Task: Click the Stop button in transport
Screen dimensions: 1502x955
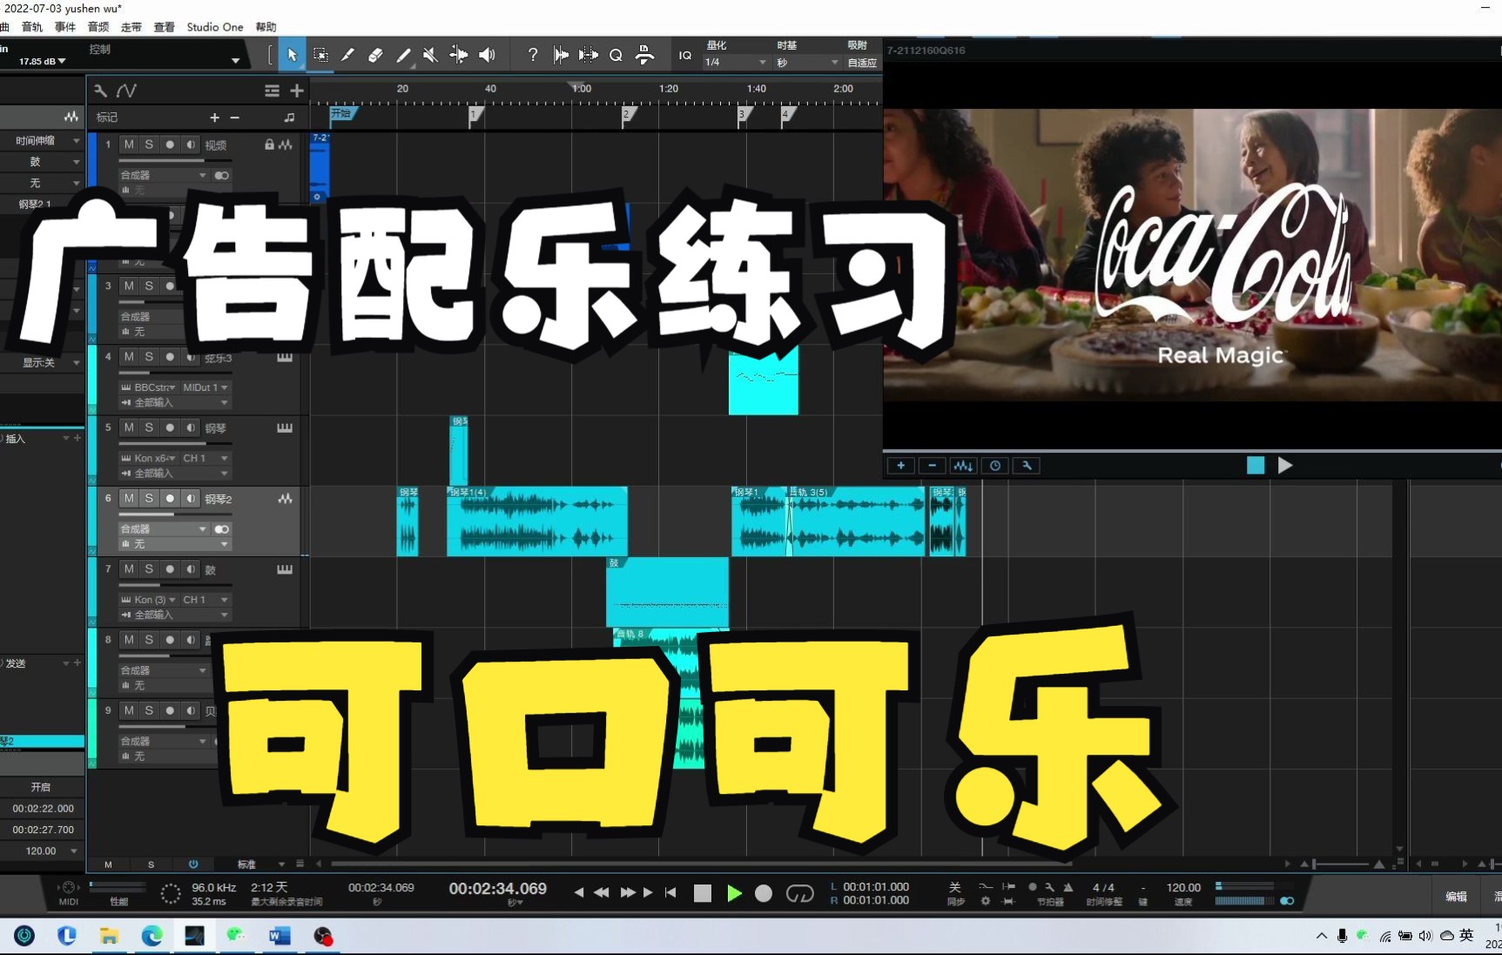Action: coord(703,893)
